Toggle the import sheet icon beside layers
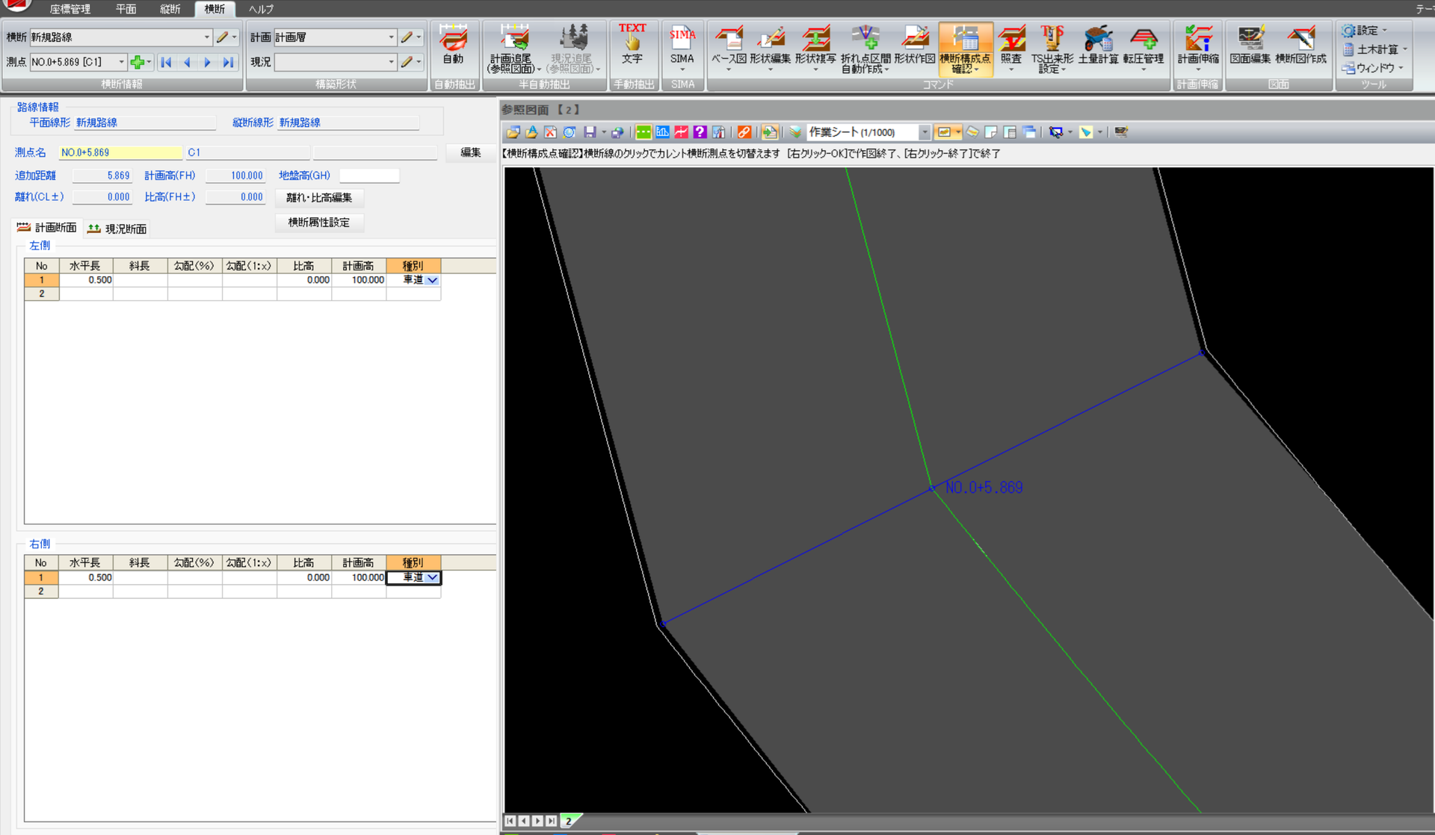 coord(770,132)
